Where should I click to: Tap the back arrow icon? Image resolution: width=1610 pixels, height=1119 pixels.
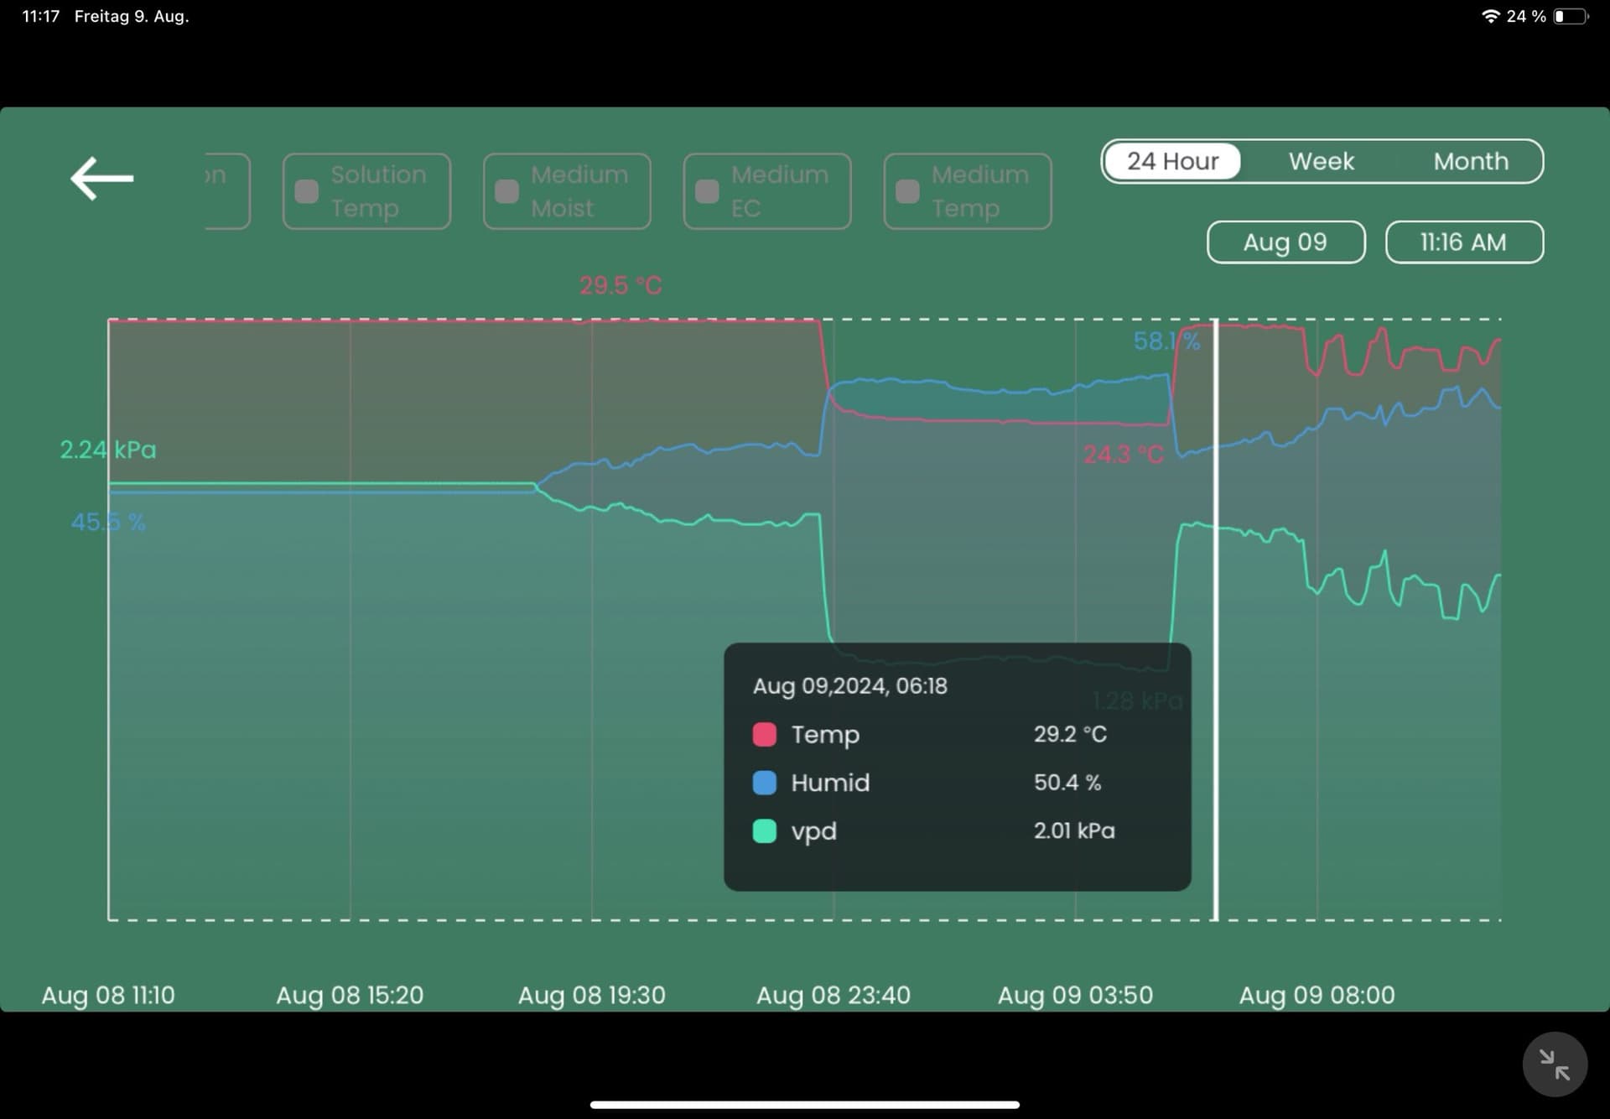click(101, 178)
